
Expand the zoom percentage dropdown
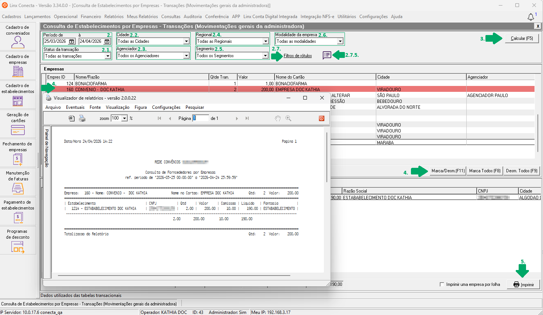click(x=125, y=118)
